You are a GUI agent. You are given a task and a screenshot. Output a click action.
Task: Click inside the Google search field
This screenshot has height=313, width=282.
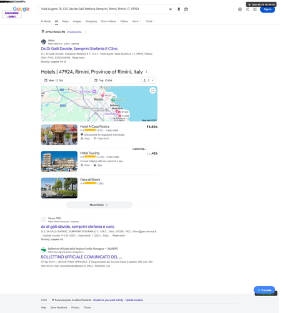tap(103, 9)
